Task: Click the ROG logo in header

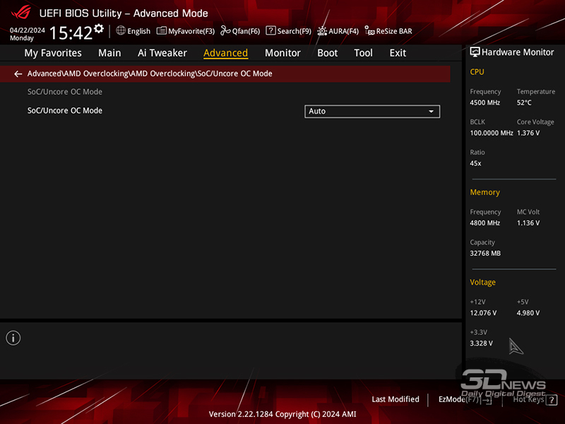Action: 21,13
